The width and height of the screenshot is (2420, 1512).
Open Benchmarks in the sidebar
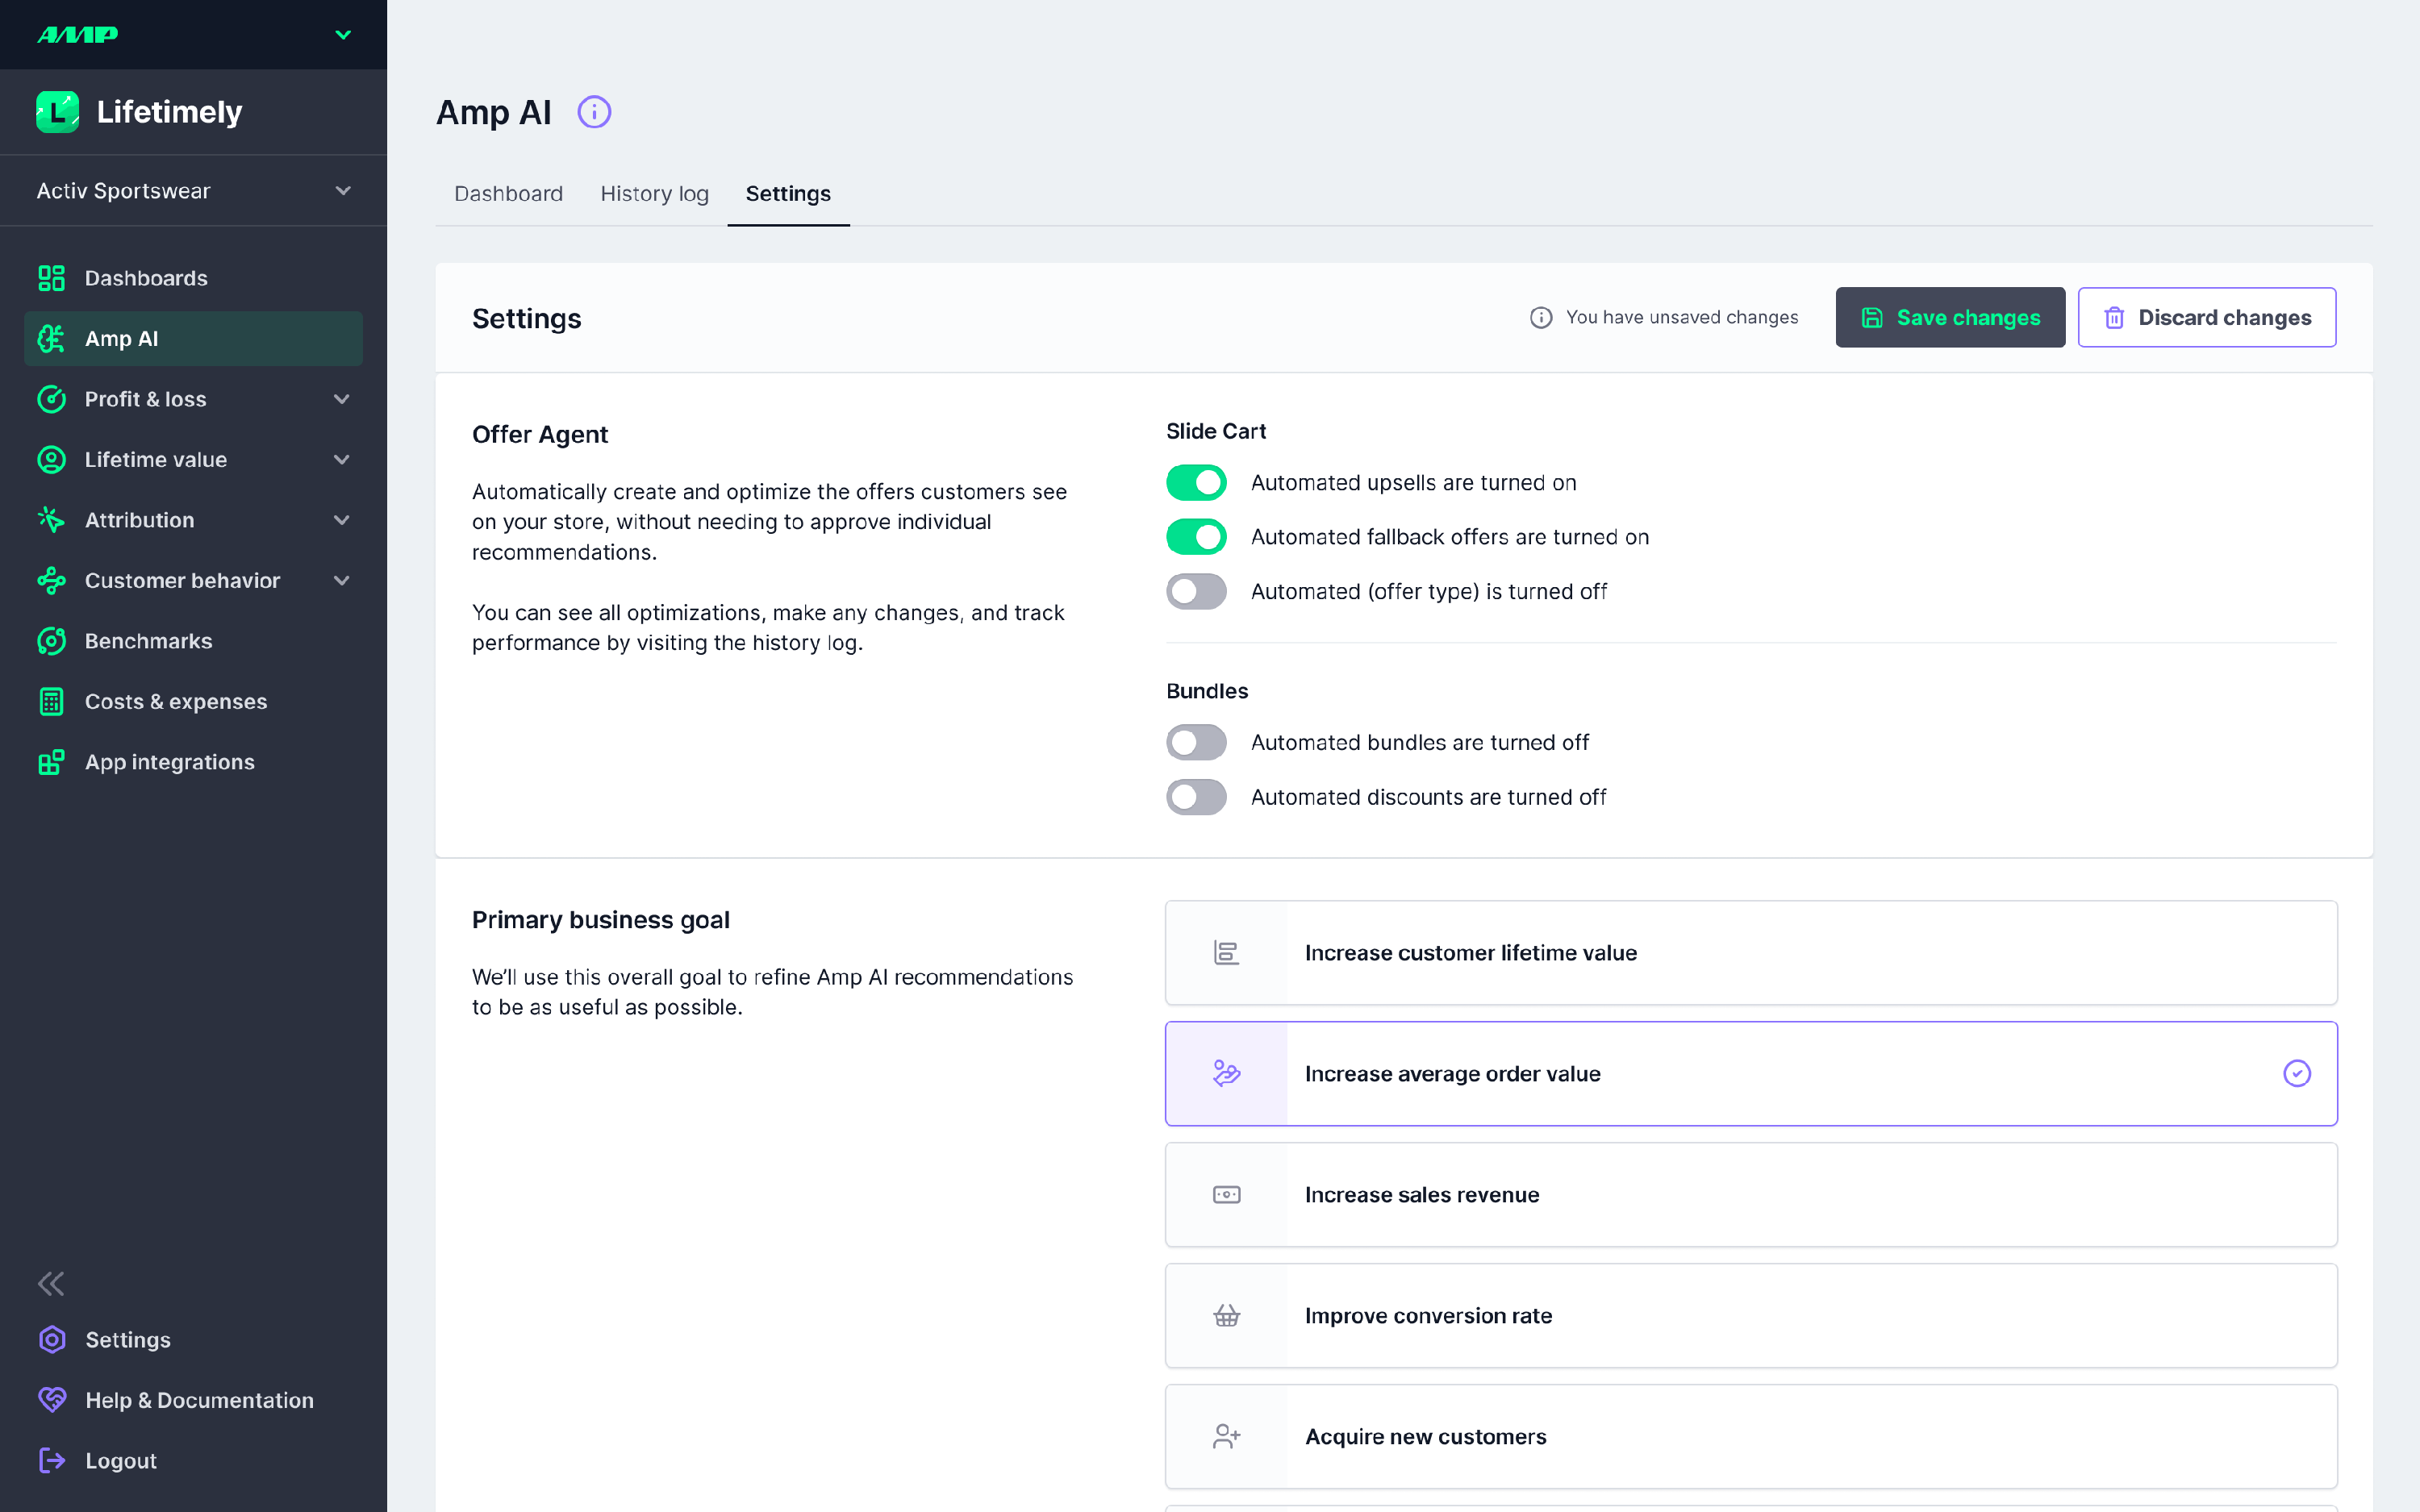(148, 641)
